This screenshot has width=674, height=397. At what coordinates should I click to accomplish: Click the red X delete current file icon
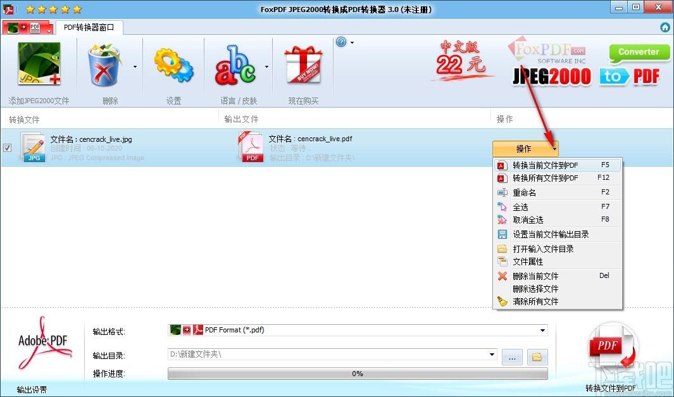[x=502, y=276]
